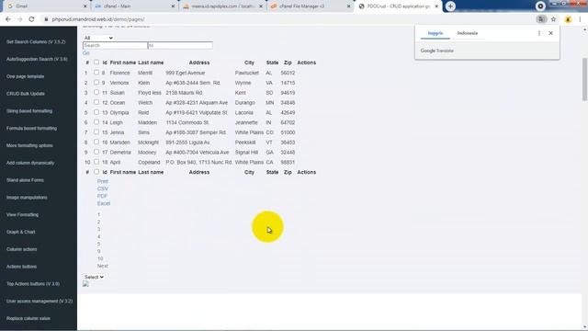Open the All search column dropdown

click(x=98, y=38)
